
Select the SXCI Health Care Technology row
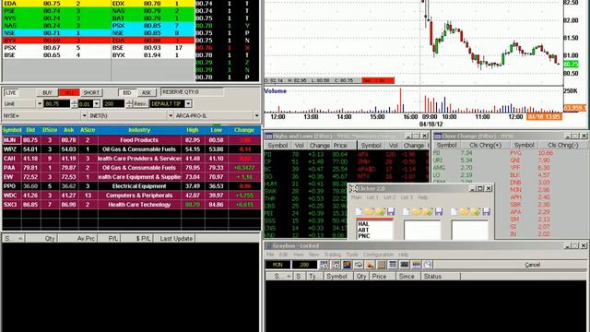131,205
